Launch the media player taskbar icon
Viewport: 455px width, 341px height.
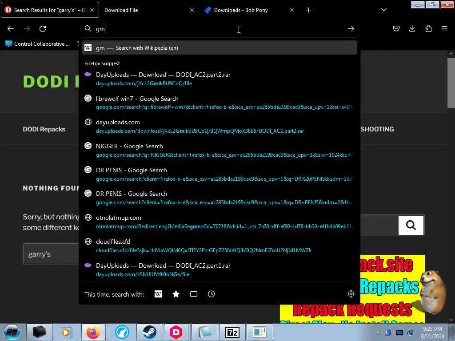pos(66,332)
